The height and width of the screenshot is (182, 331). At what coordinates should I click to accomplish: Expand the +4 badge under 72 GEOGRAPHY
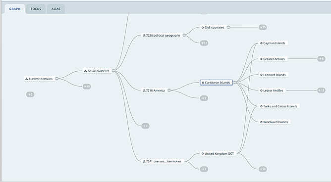(145, 126)
